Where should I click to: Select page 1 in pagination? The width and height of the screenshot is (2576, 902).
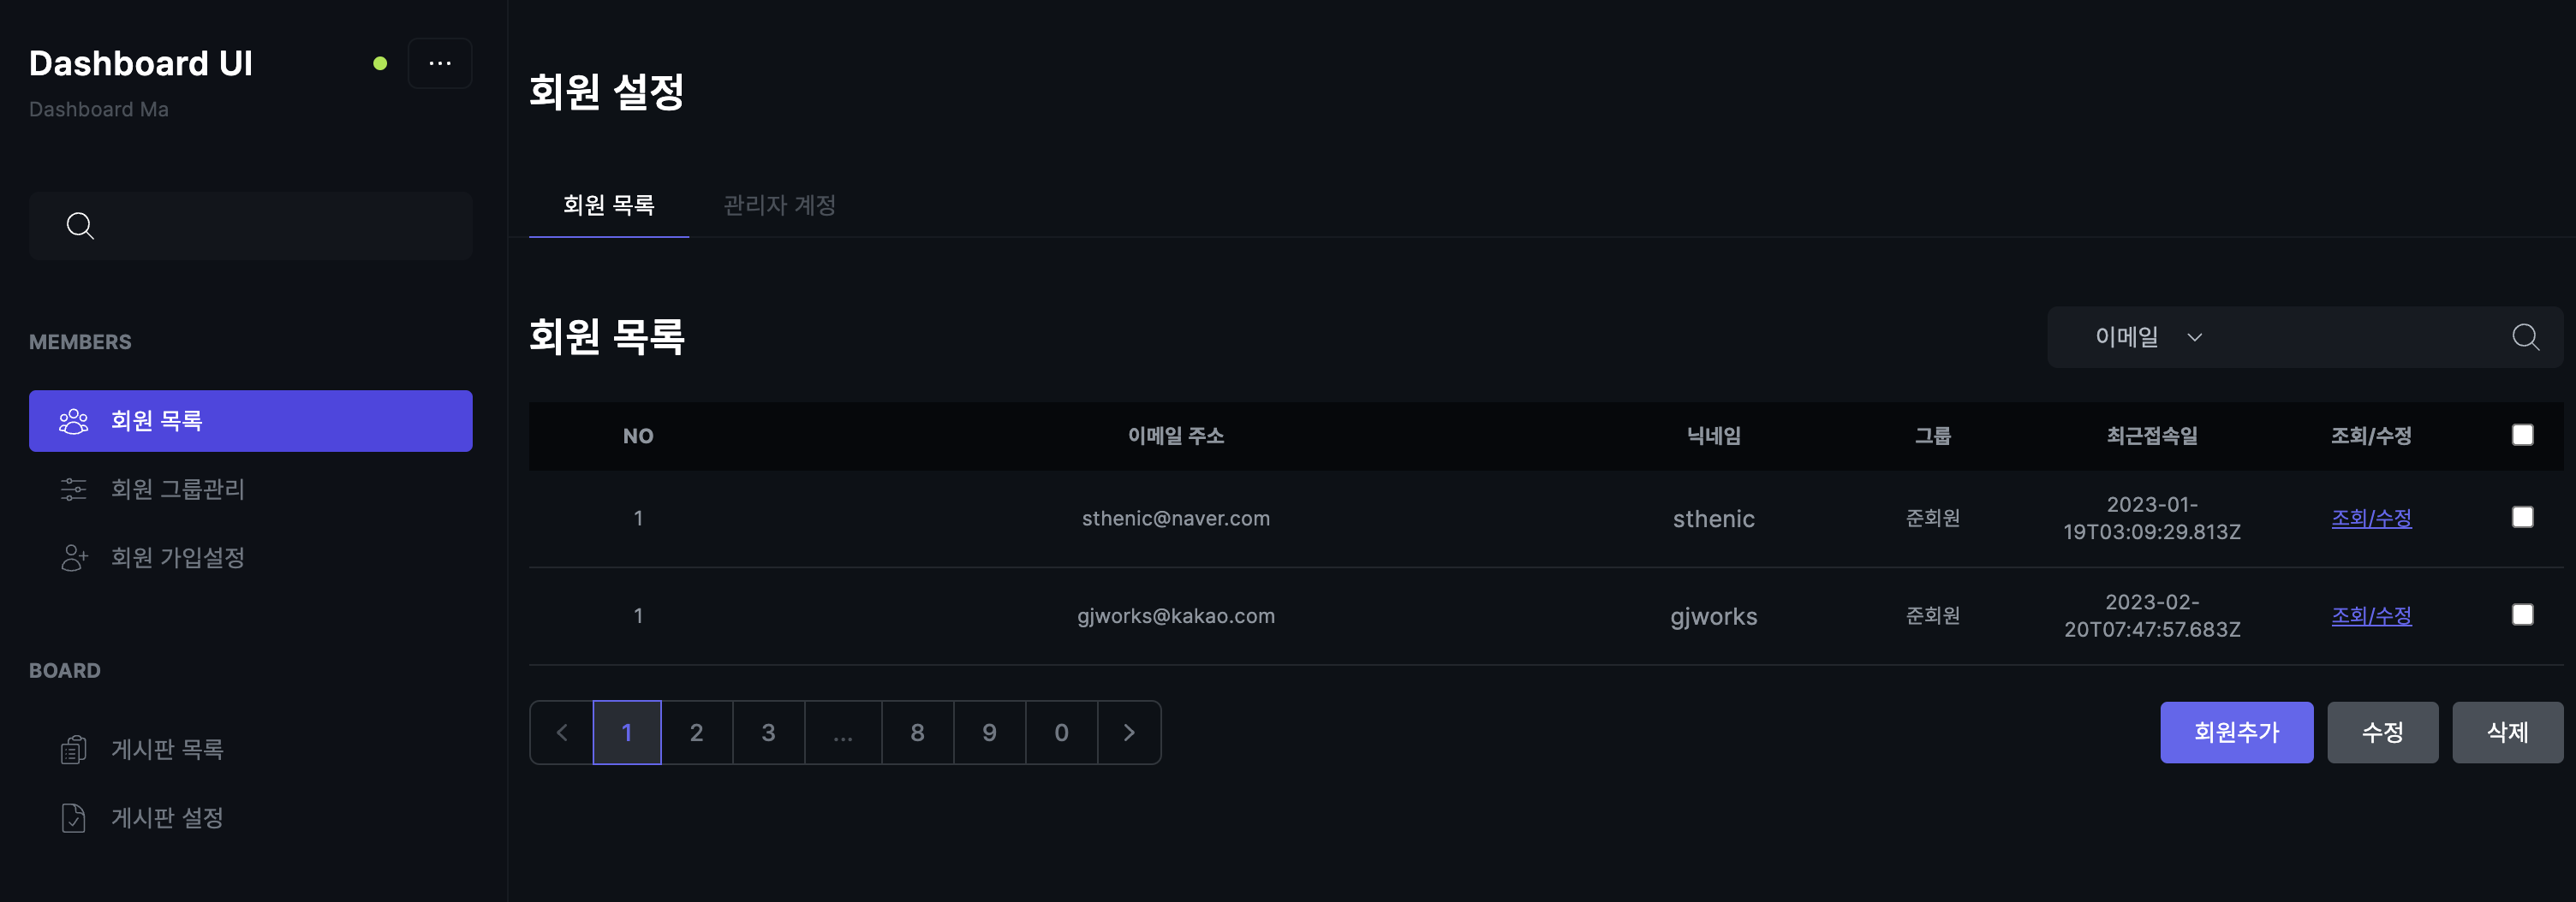627,733
